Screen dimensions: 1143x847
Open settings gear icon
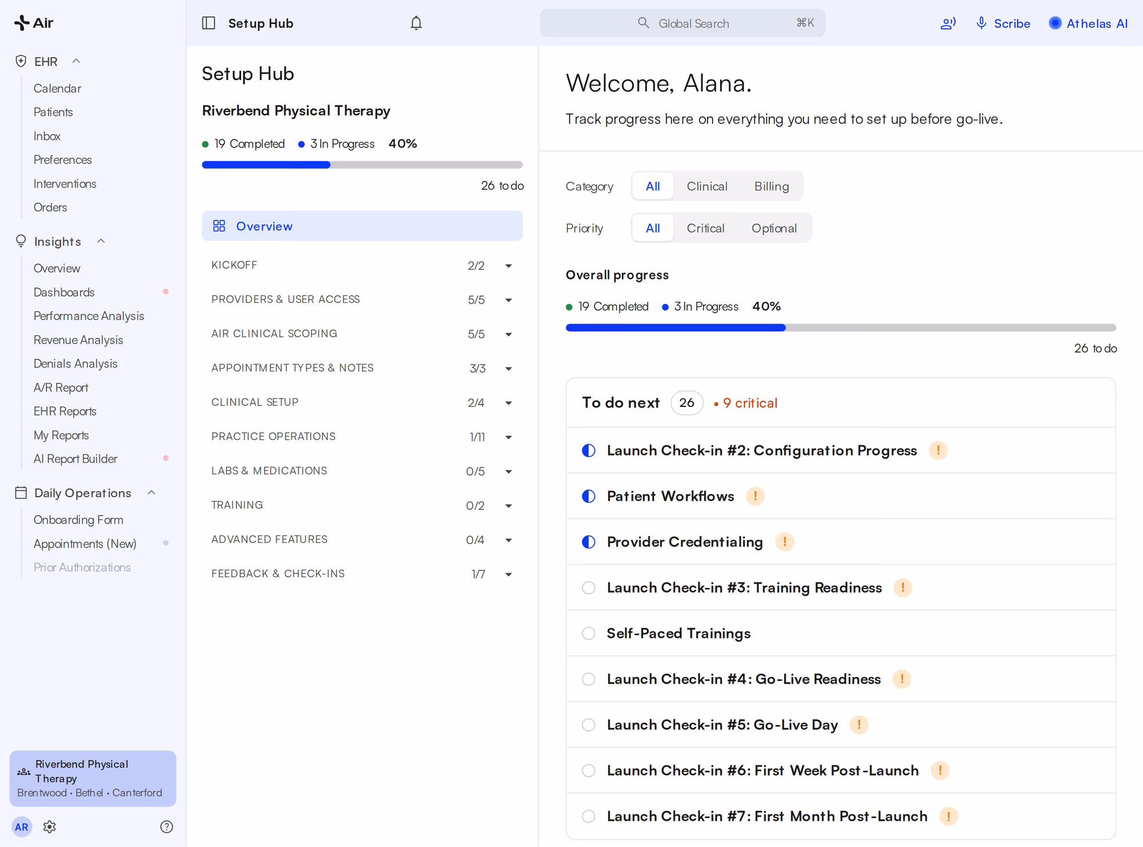[x=50, y=826]
